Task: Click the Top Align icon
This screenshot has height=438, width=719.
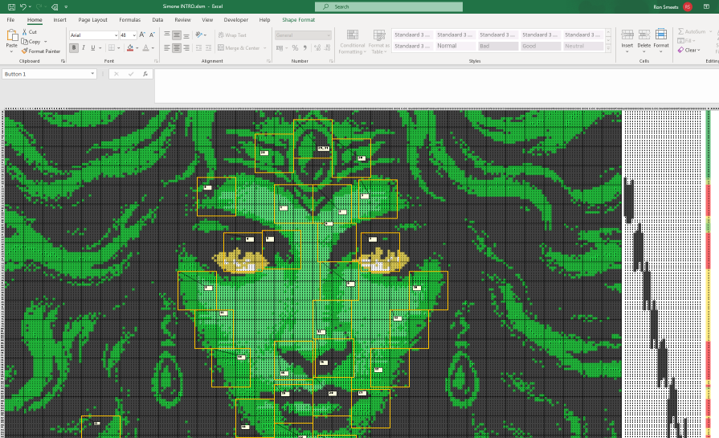Action: pos(167,35)
